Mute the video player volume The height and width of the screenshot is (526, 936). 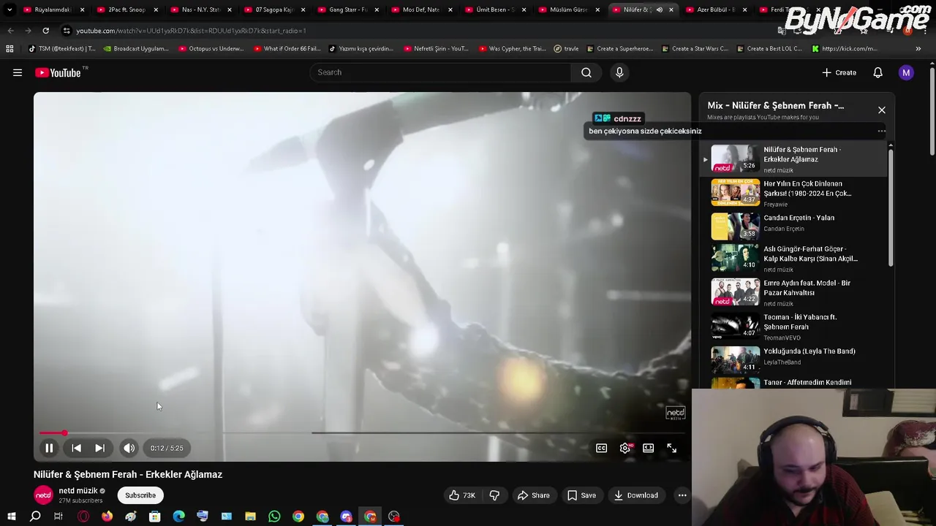[x=129, y=448]
